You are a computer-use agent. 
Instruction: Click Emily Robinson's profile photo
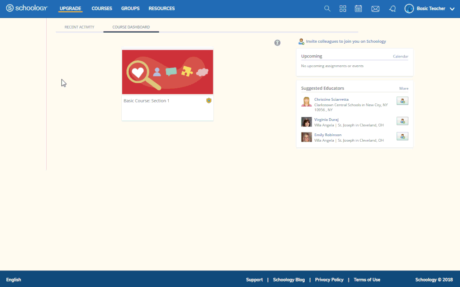[306, 137]
